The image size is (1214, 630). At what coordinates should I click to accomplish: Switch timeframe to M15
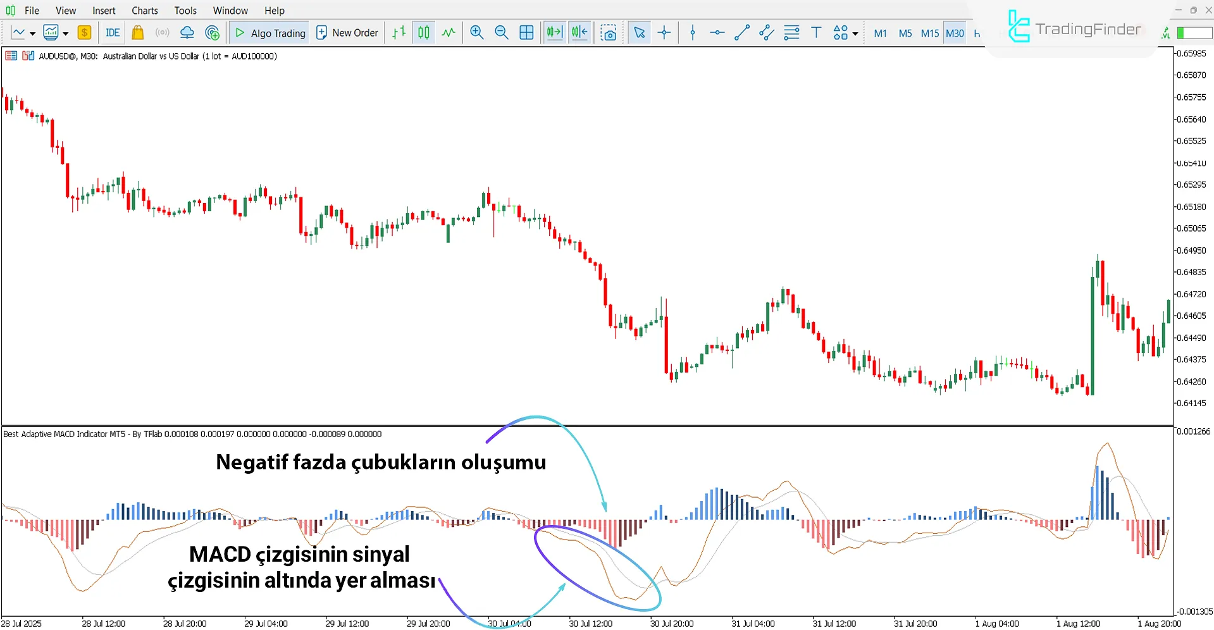tap(929, 33)
